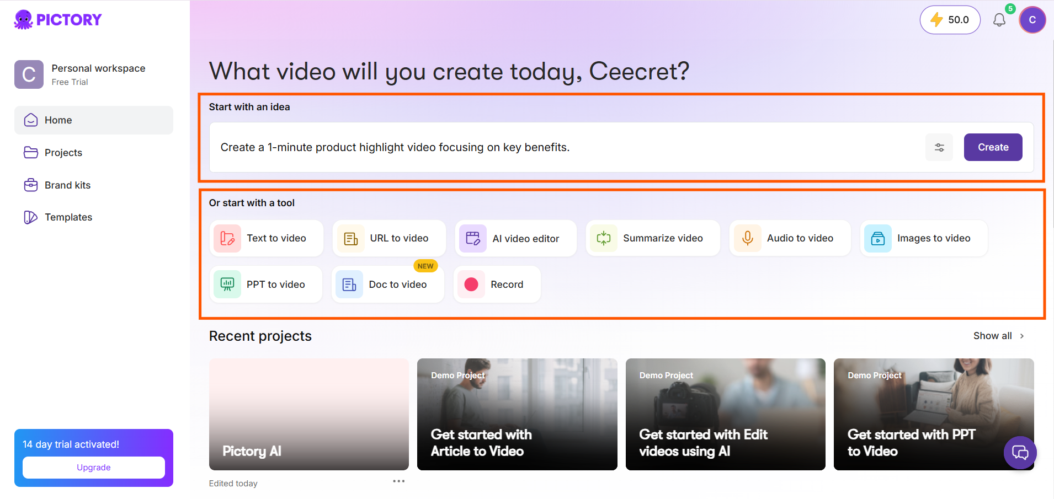Click the Doc to video icon

coord(349,285)
